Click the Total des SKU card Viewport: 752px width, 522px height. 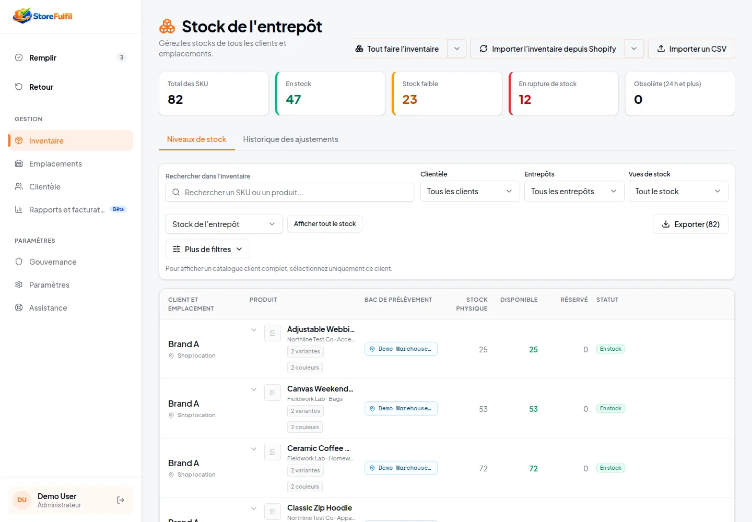[214, 93]
